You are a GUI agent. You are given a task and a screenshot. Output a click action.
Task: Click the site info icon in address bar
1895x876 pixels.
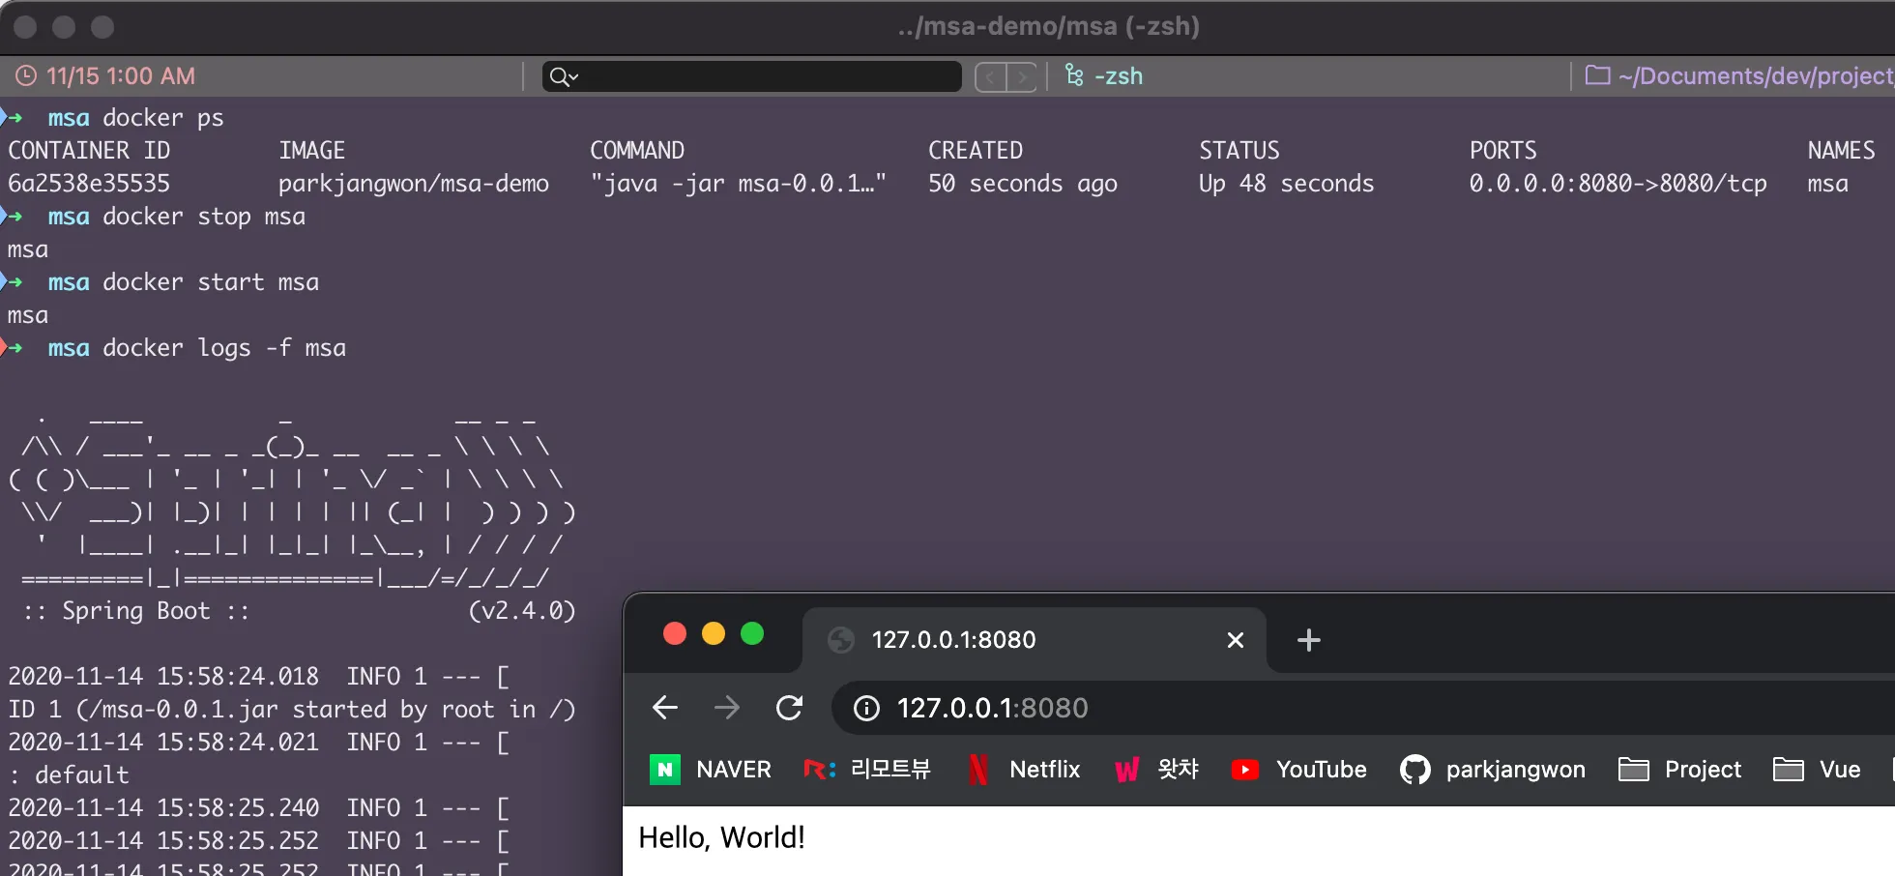pyautogui.click(x=866, y=709)
